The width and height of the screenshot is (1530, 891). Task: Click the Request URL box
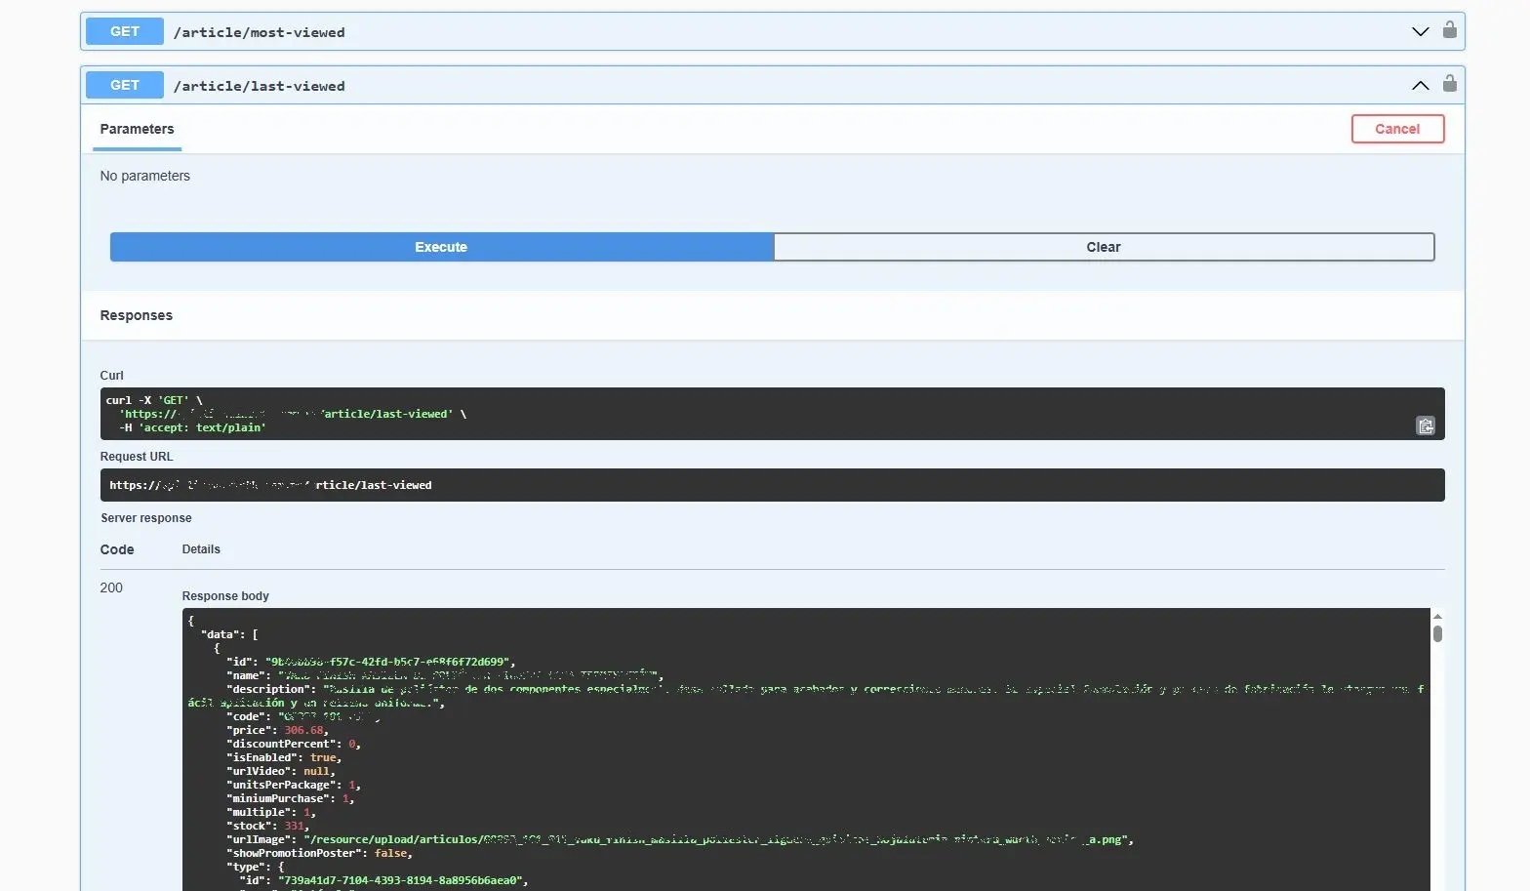pyautogui.click(x=771, y=485)
